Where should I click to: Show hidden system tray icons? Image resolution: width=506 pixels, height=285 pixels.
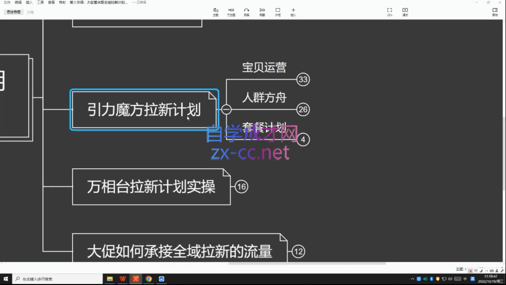pyautogui.click(x=413, y=279)
